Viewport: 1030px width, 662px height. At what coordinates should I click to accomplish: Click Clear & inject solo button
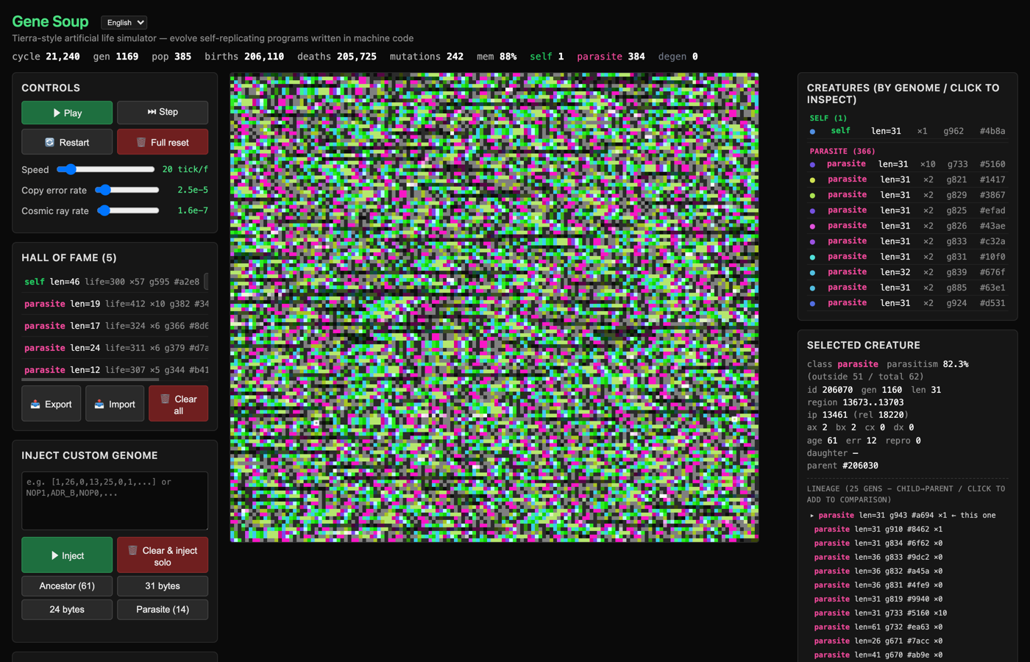(x=163, y=555)
